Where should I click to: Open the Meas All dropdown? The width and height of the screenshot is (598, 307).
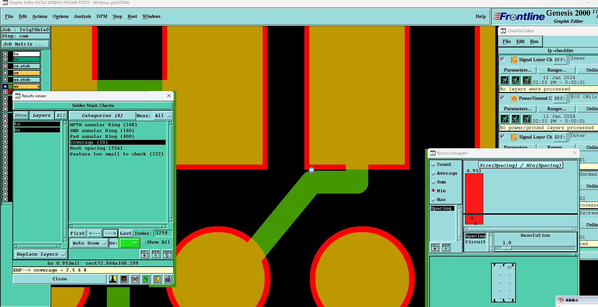point(163,116)
